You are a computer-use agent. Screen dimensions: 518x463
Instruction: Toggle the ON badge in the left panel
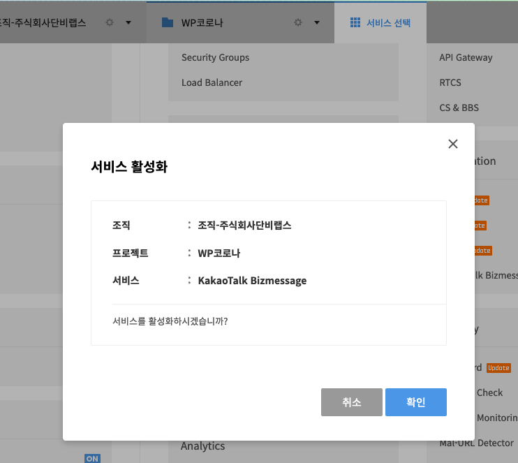click(92, 458)
